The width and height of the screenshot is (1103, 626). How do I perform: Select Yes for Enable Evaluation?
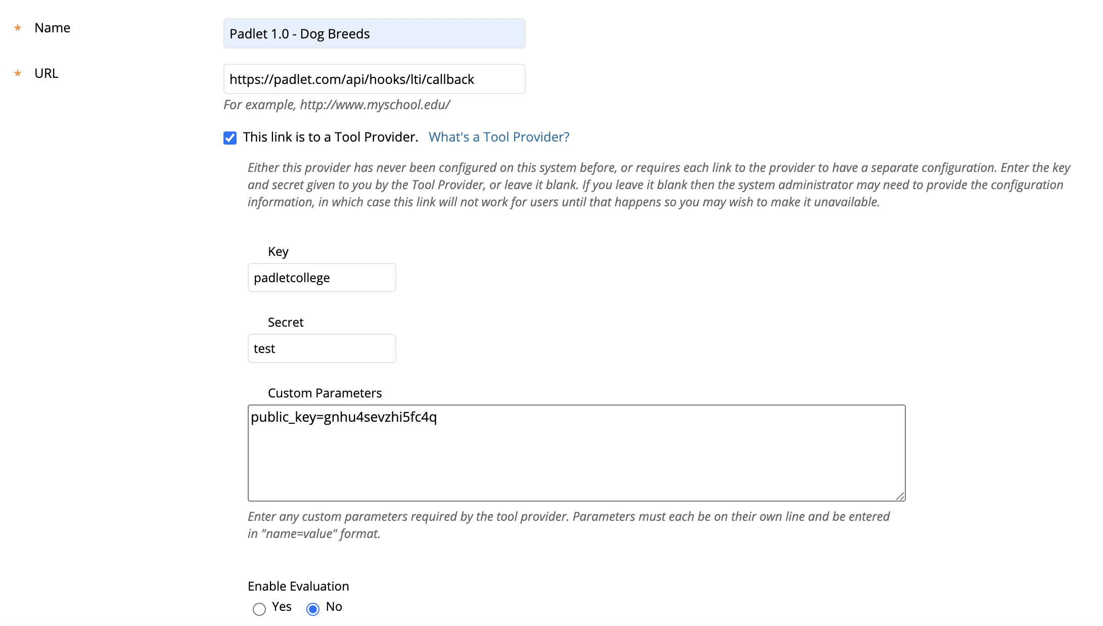click(x=259, y=609)
